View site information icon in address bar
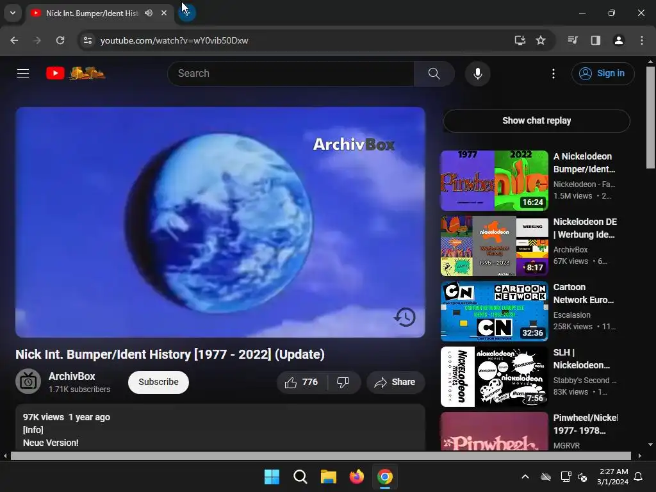Image resolution: width=656 pixels, height=492 pixels. click(88, 40)
